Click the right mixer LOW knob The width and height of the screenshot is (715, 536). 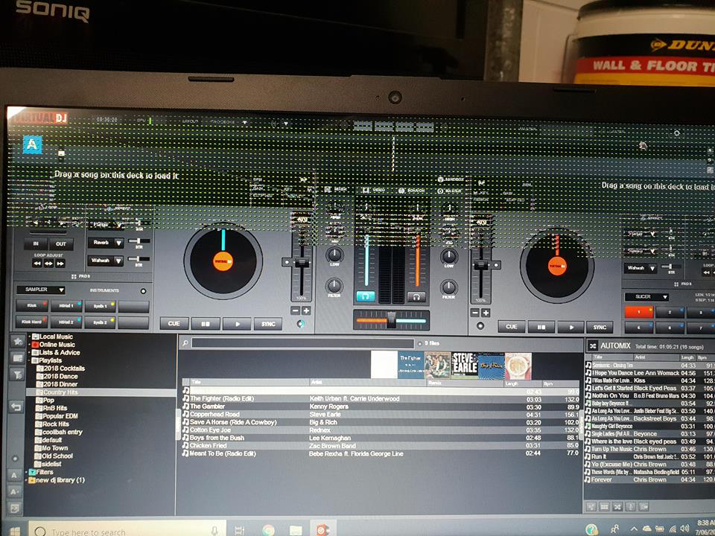coord(449,256)
